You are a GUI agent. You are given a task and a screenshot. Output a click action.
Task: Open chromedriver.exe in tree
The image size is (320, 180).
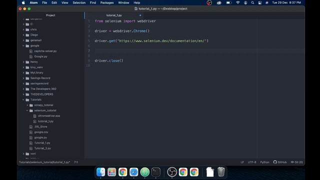pos(49,116)
